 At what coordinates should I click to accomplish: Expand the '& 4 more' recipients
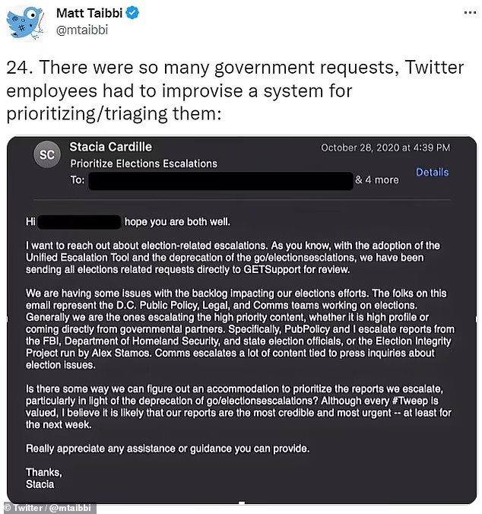click(377, 179)
